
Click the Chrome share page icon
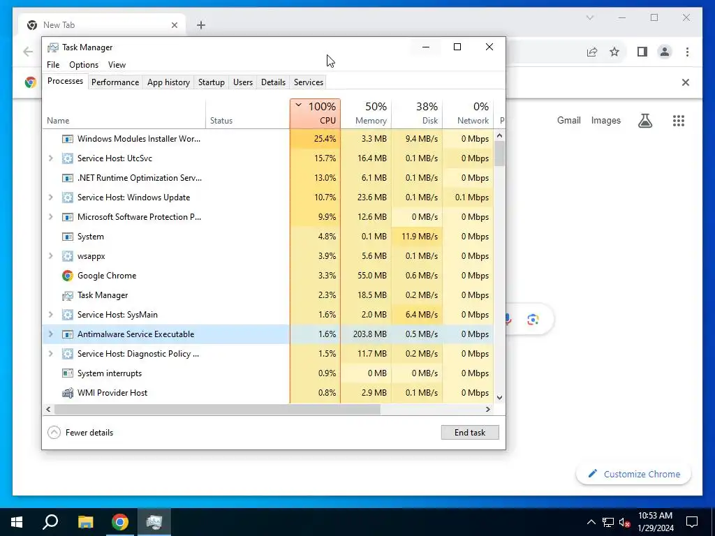(592, 52)
